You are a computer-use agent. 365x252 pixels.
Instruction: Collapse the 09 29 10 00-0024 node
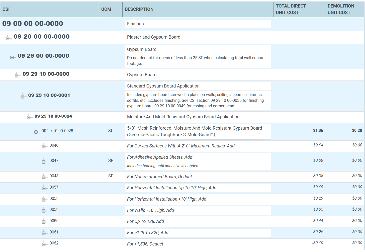coord(29,118)
